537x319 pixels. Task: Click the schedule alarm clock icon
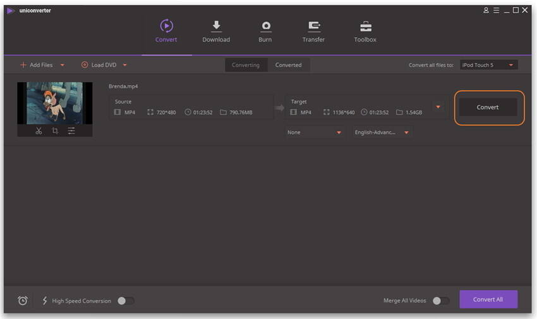pos(23,301)
